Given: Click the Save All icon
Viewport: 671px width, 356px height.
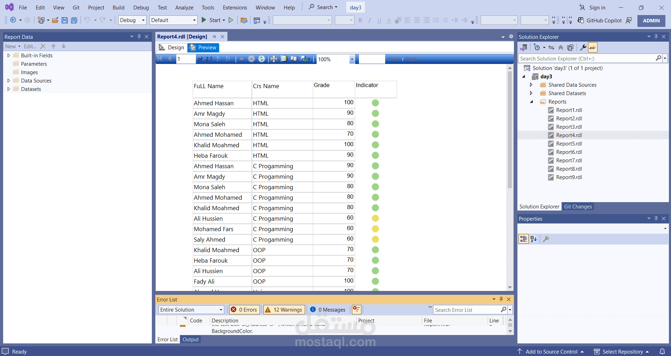Looking at the screenshot, I should click(x=74, y=20).
